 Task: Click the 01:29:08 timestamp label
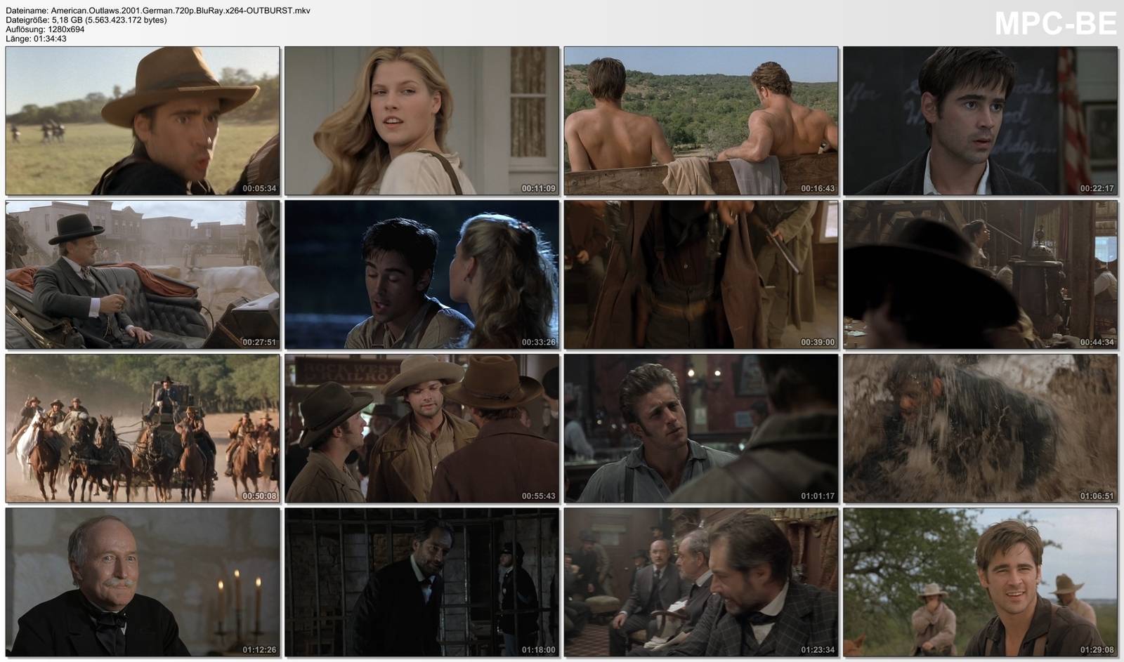click(1097, 649)
